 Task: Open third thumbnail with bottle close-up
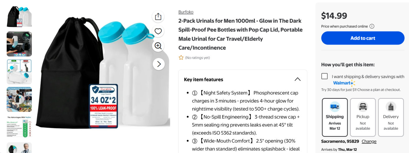tap(19, 72)
